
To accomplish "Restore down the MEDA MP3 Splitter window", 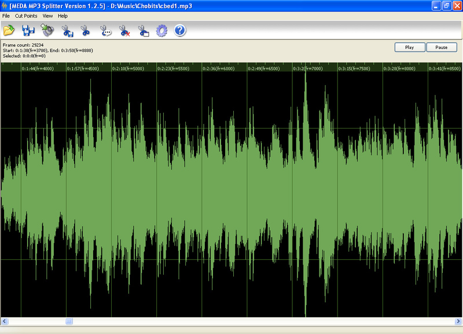I will (447, 6).
